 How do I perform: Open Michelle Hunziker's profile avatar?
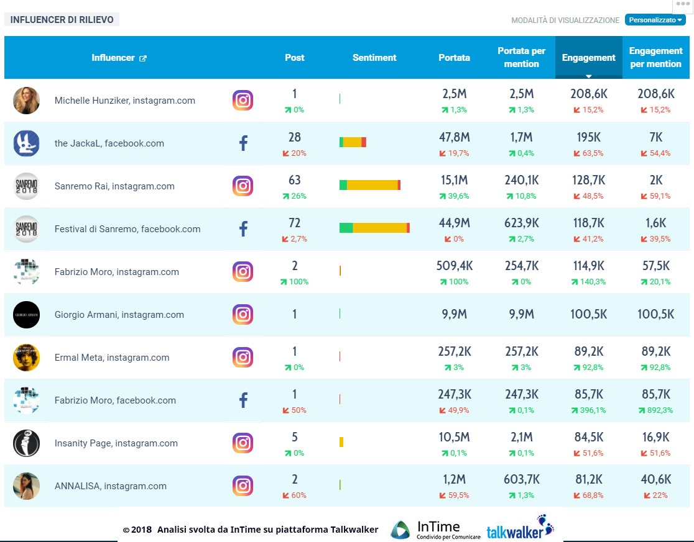[26, 101]
